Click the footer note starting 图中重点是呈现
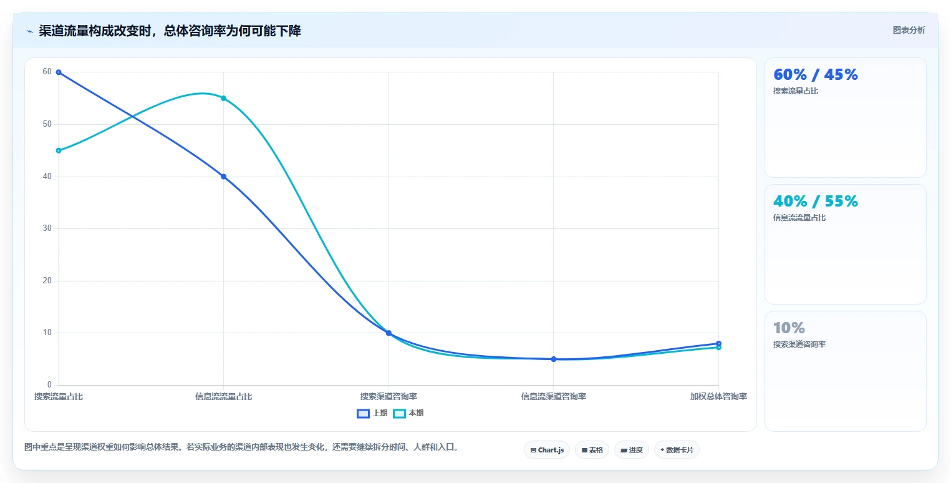This screenshot has height=483, width=951. pyautogui.click(x=241, y=447)
